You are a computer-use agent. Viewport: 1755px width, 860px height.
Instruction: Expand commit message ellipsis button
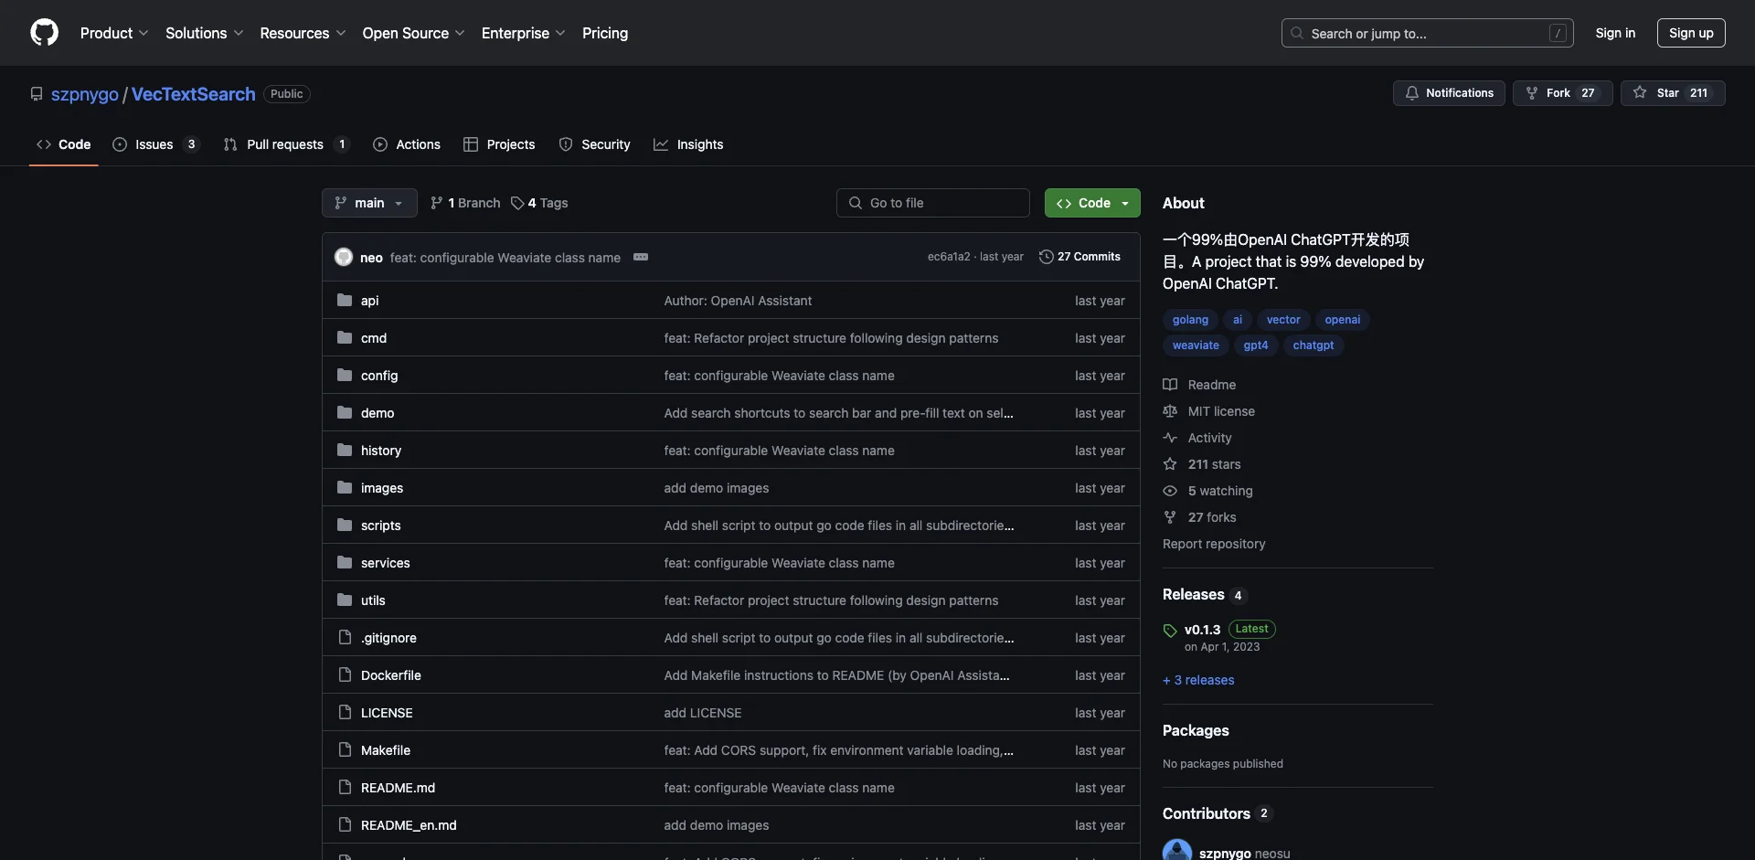(x=641, y=257)
